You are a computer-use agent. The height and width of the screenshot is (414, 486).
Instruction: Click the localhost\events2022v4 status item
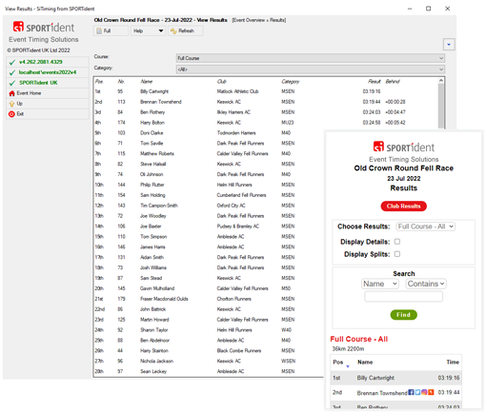[x=48, y=72]
